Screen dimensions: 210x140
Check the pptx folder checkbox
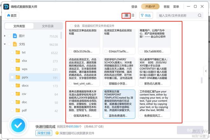click(12, 77)
